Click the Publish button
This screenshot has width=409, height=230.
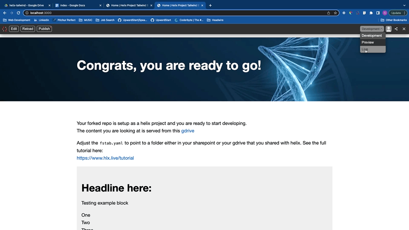pyautogui.click(x=44, y=29)
